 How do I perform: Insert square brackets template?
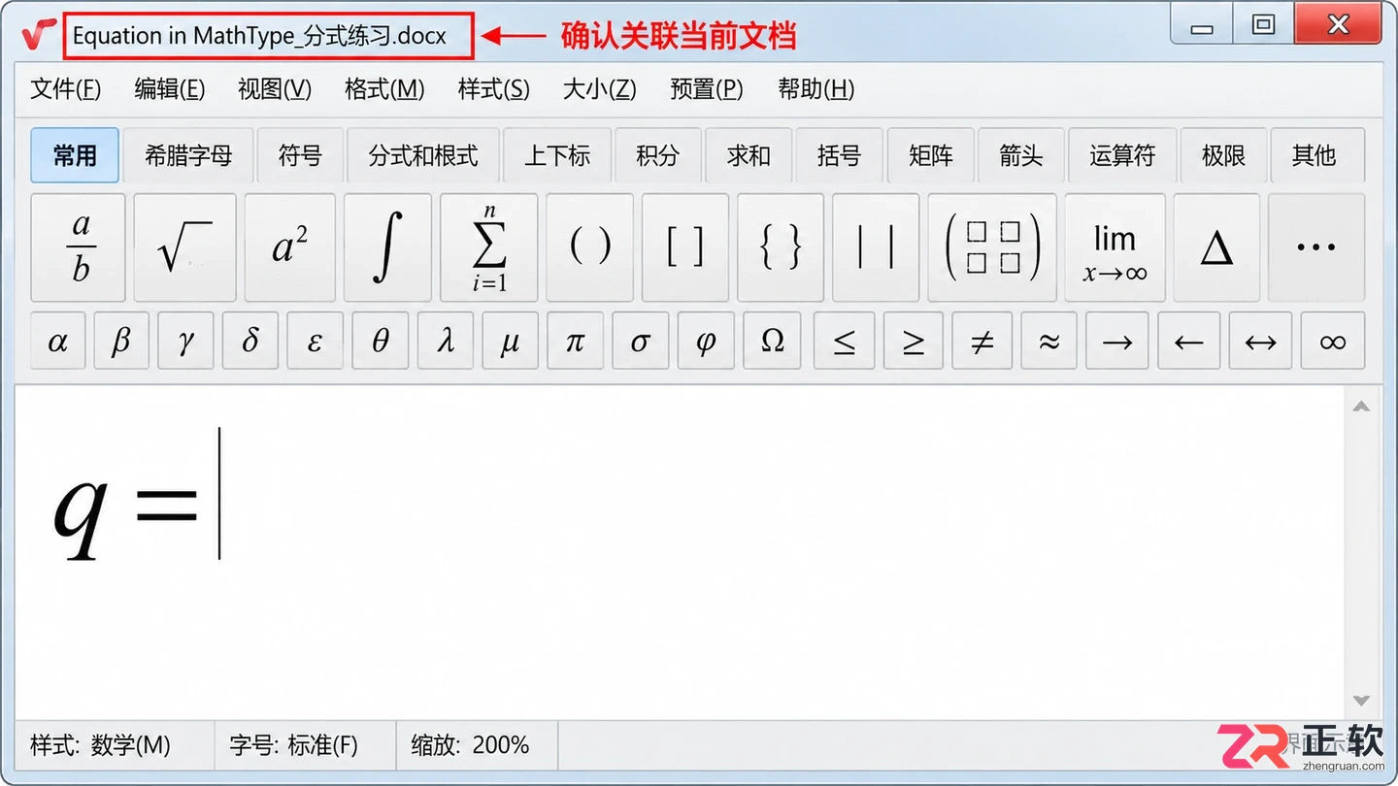tap(684, 247)
